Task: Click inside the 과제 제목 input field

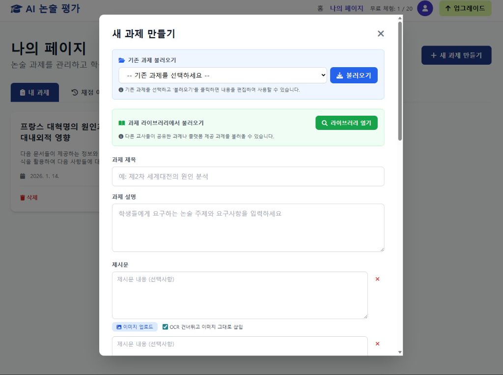Action: (x=248, y=176)
